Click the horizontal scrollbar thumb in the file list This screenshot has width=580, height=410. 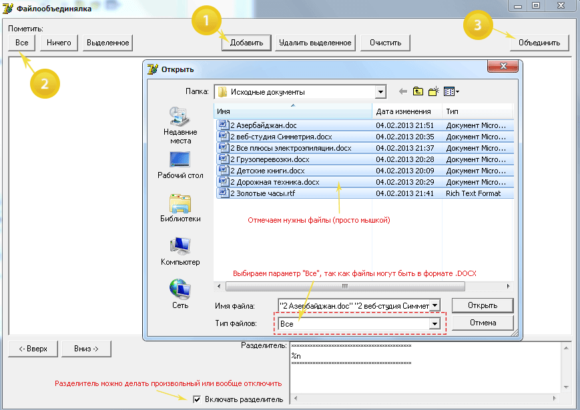(x=345, y=286)
